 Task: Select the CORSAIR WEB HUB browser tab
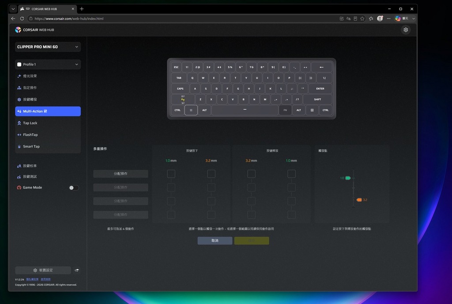pyautogui.click(x=48, y=9)
